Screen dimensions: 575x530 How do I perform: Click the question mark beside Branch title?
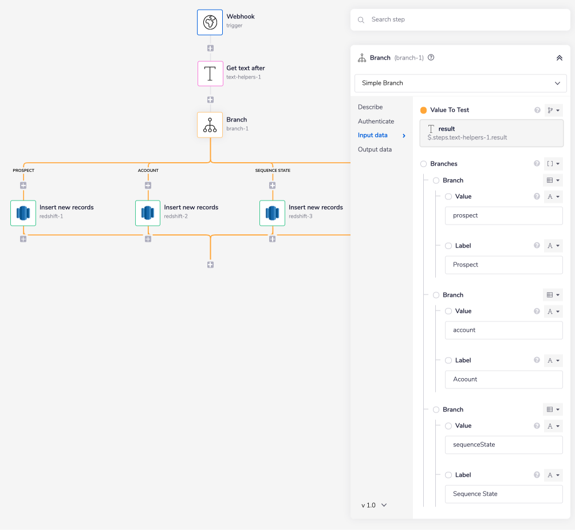(x=431, y=57)
